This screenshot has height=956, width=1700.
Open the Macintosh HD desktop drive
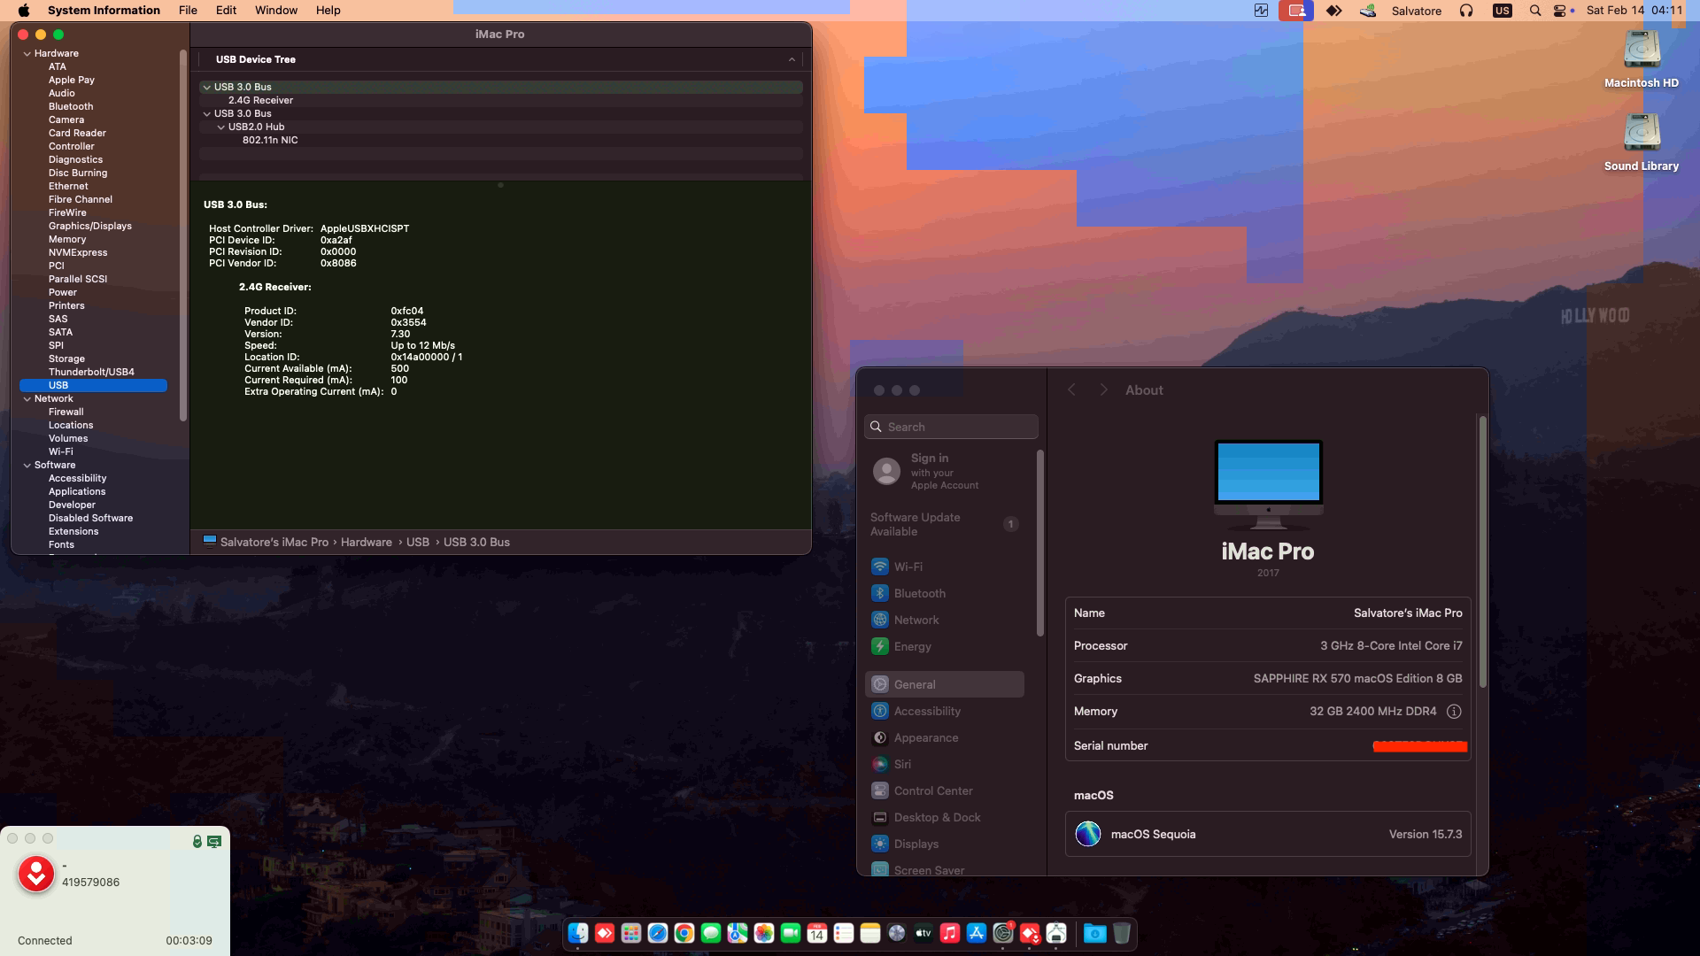point(1642,59)
